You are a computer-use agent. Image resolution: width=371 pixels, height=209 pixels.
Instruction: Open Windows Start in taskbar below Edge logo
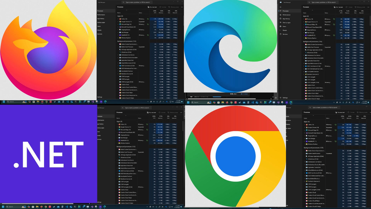point(188,102)
